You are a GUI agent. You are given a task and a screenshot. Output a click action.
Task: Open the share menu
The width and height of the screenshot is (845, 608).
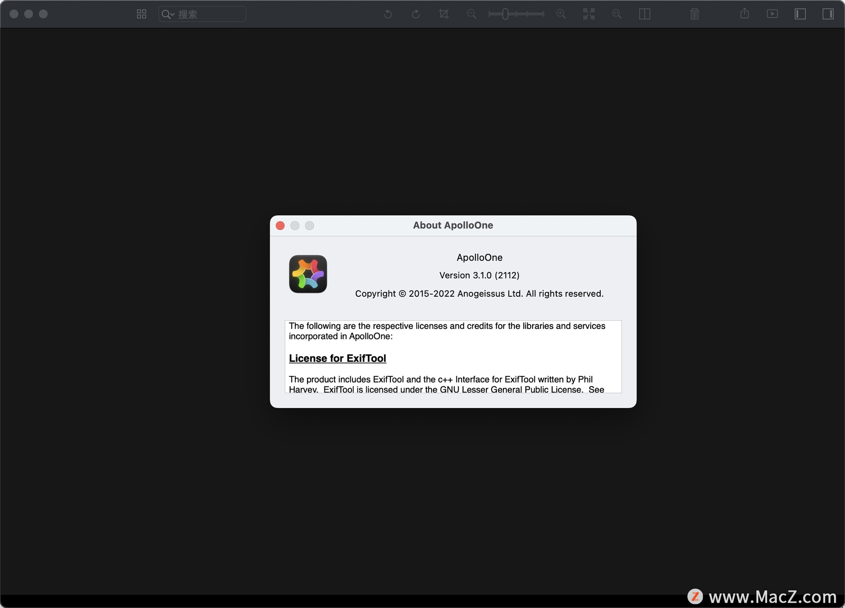click(745, 14)
